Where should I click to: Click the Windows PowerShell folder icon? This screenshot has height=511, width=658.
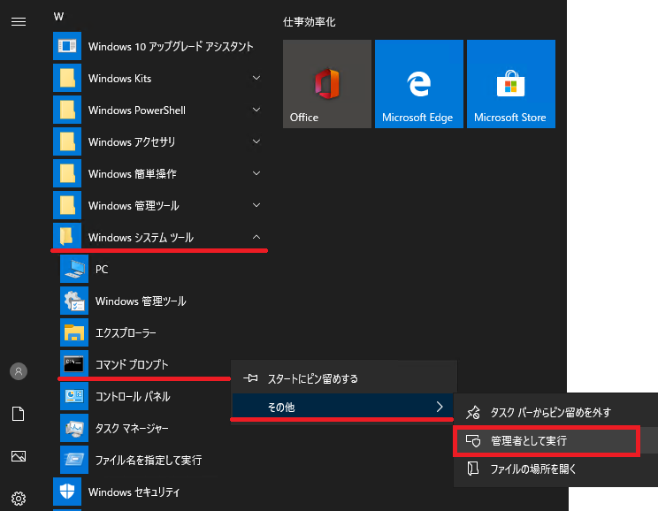pyautogui.click(x=67, y=110)
